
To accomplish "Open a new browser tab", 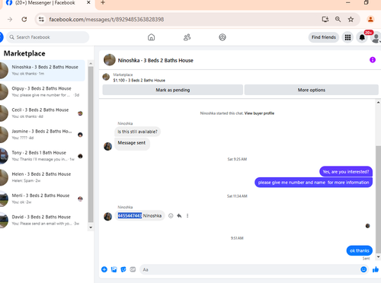I will point(103,2).
